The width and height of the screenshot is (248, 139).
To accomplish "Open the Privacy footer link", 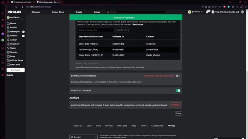I will click(x=171, y=126).
